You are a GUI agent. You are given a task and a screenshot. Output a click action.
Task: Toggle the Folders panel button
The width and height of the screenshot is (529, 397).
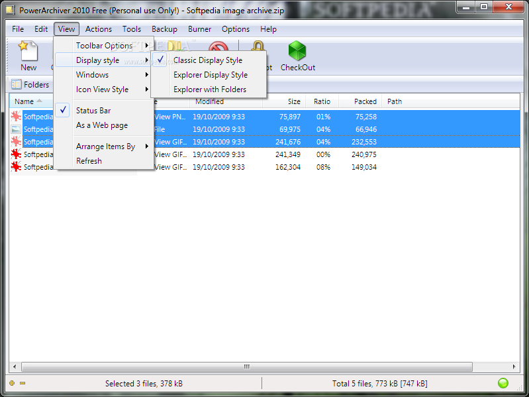coord(30,84)
